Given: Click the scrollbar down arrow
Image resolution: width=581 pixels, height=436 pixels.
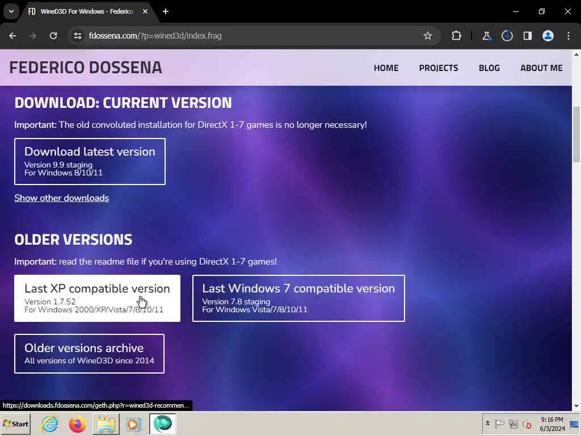Looking at the screenshot, I should (576, 406).
